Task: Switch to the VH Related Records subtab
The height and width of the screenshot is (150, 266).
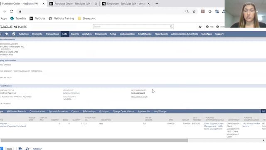Action: (17, 111)
